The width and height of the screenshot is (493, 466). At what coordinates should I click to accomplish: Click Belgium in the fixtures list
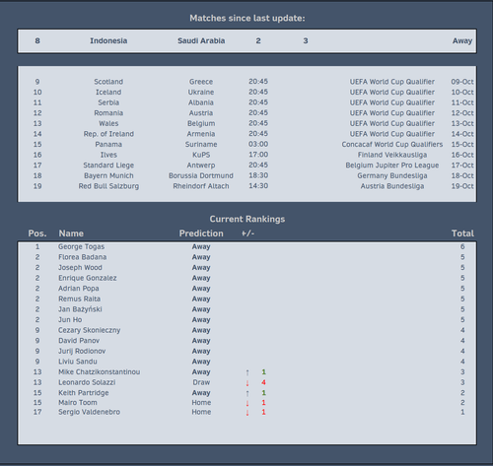coord(201,123)
